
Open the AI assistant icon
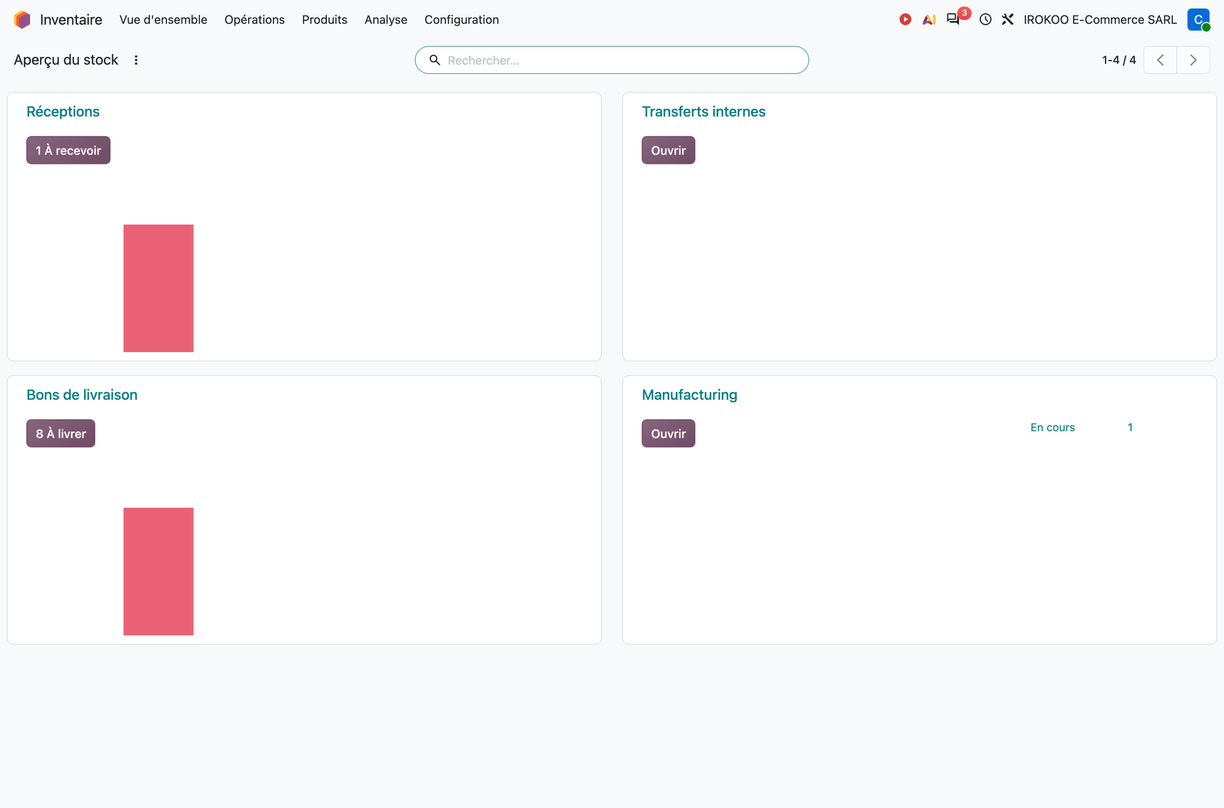pyautogui.click(x=929, y=20)
